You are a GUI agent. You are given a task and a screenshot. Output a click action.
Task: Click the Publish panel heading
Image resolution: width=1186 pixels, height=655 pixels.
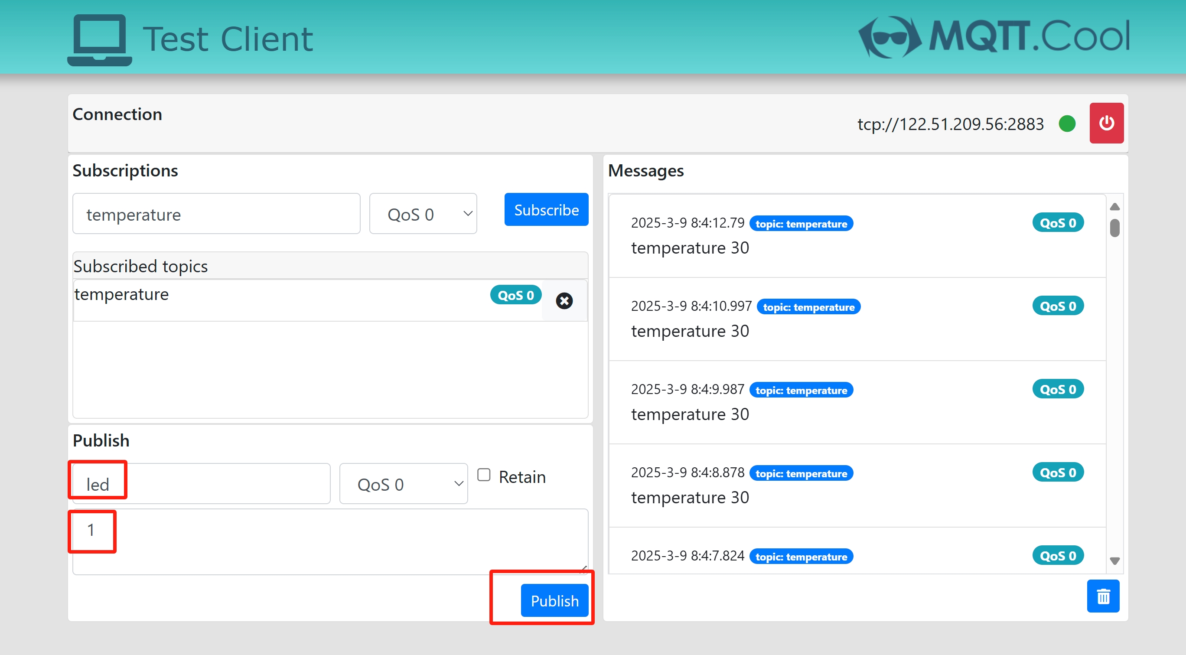pos(101,441)
